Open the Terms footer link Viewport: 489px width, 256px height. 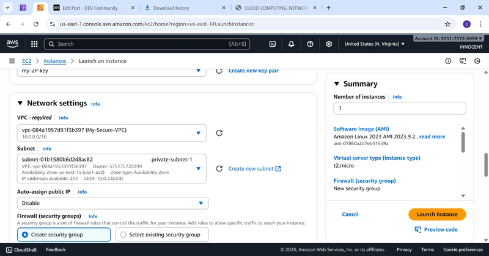(427, 250)
